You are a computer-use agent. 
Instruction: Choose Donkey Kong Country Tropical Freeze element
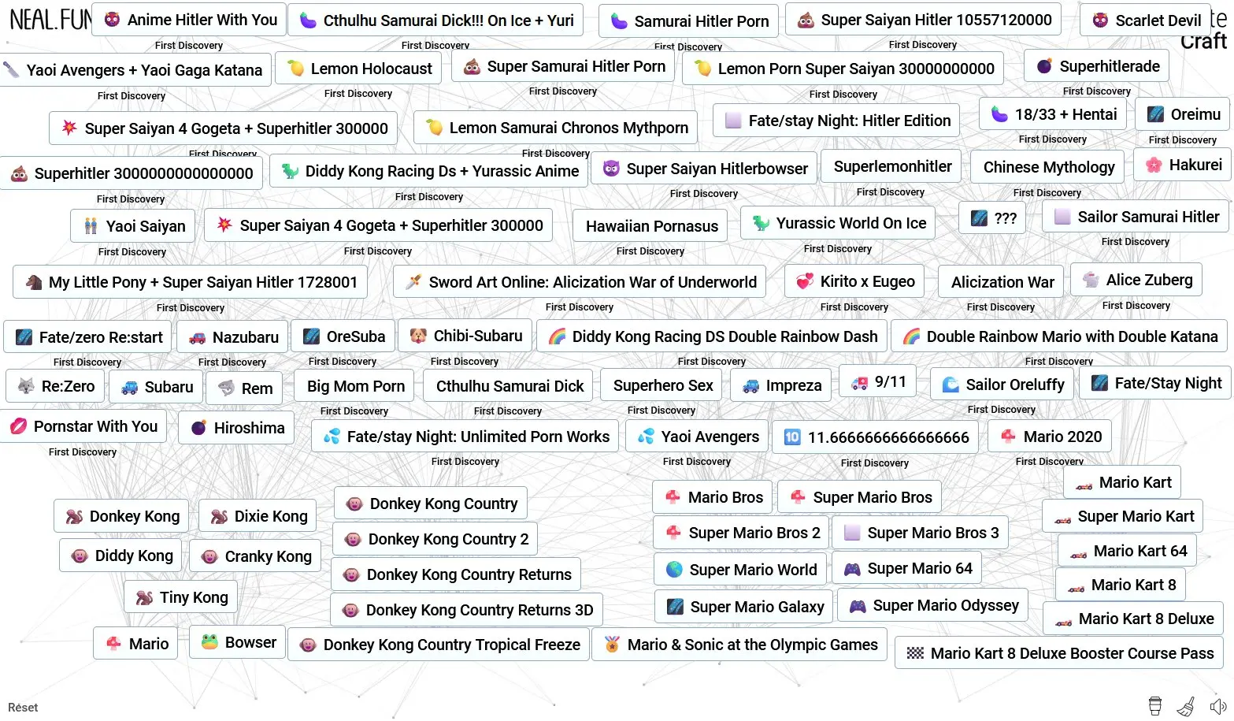439,645
